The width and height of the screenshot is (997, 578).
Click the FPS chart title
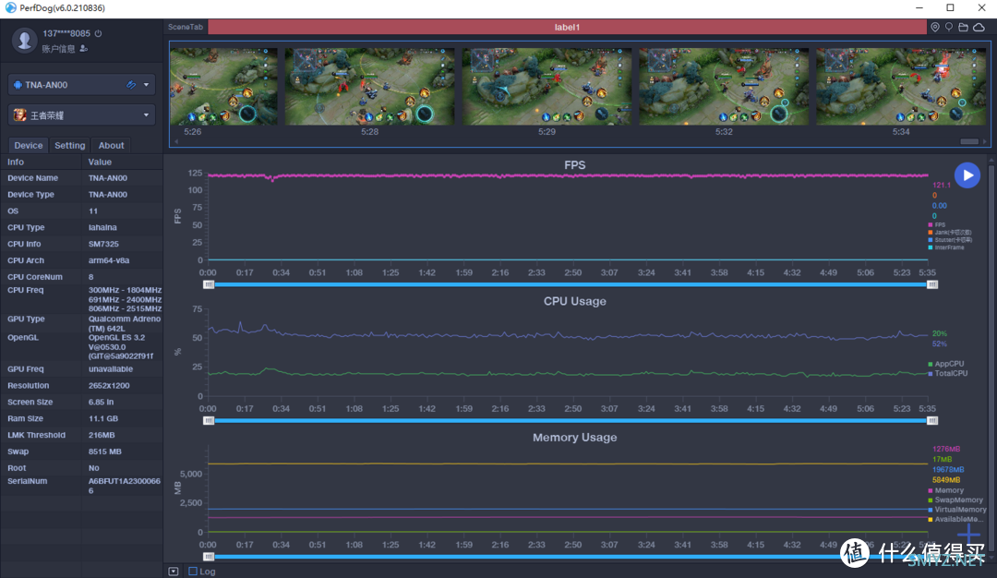pyautogui.click(x=575, y=165)
